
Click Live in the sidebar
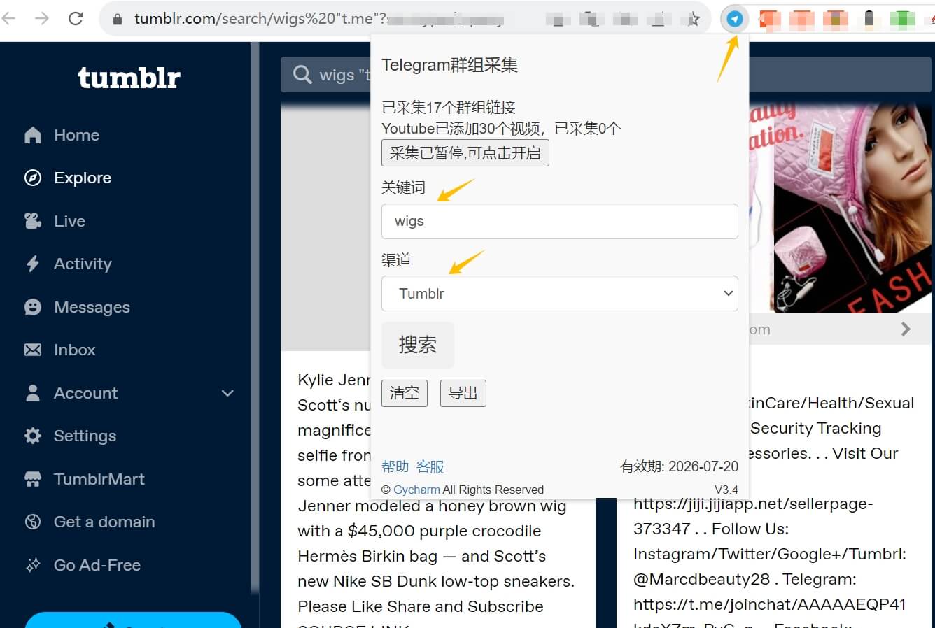tap(69, 221)
